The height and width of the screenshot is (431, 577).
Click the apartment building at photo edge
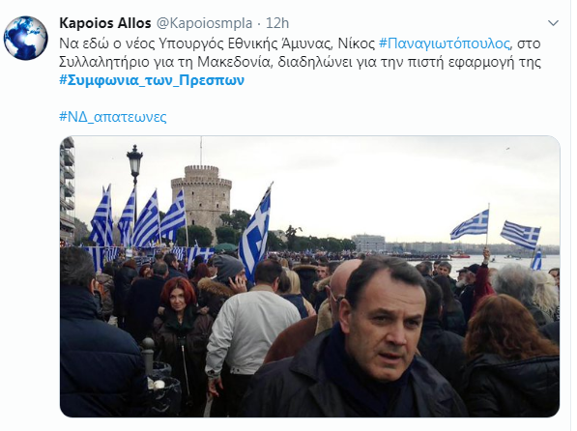(x=68, y=189)
